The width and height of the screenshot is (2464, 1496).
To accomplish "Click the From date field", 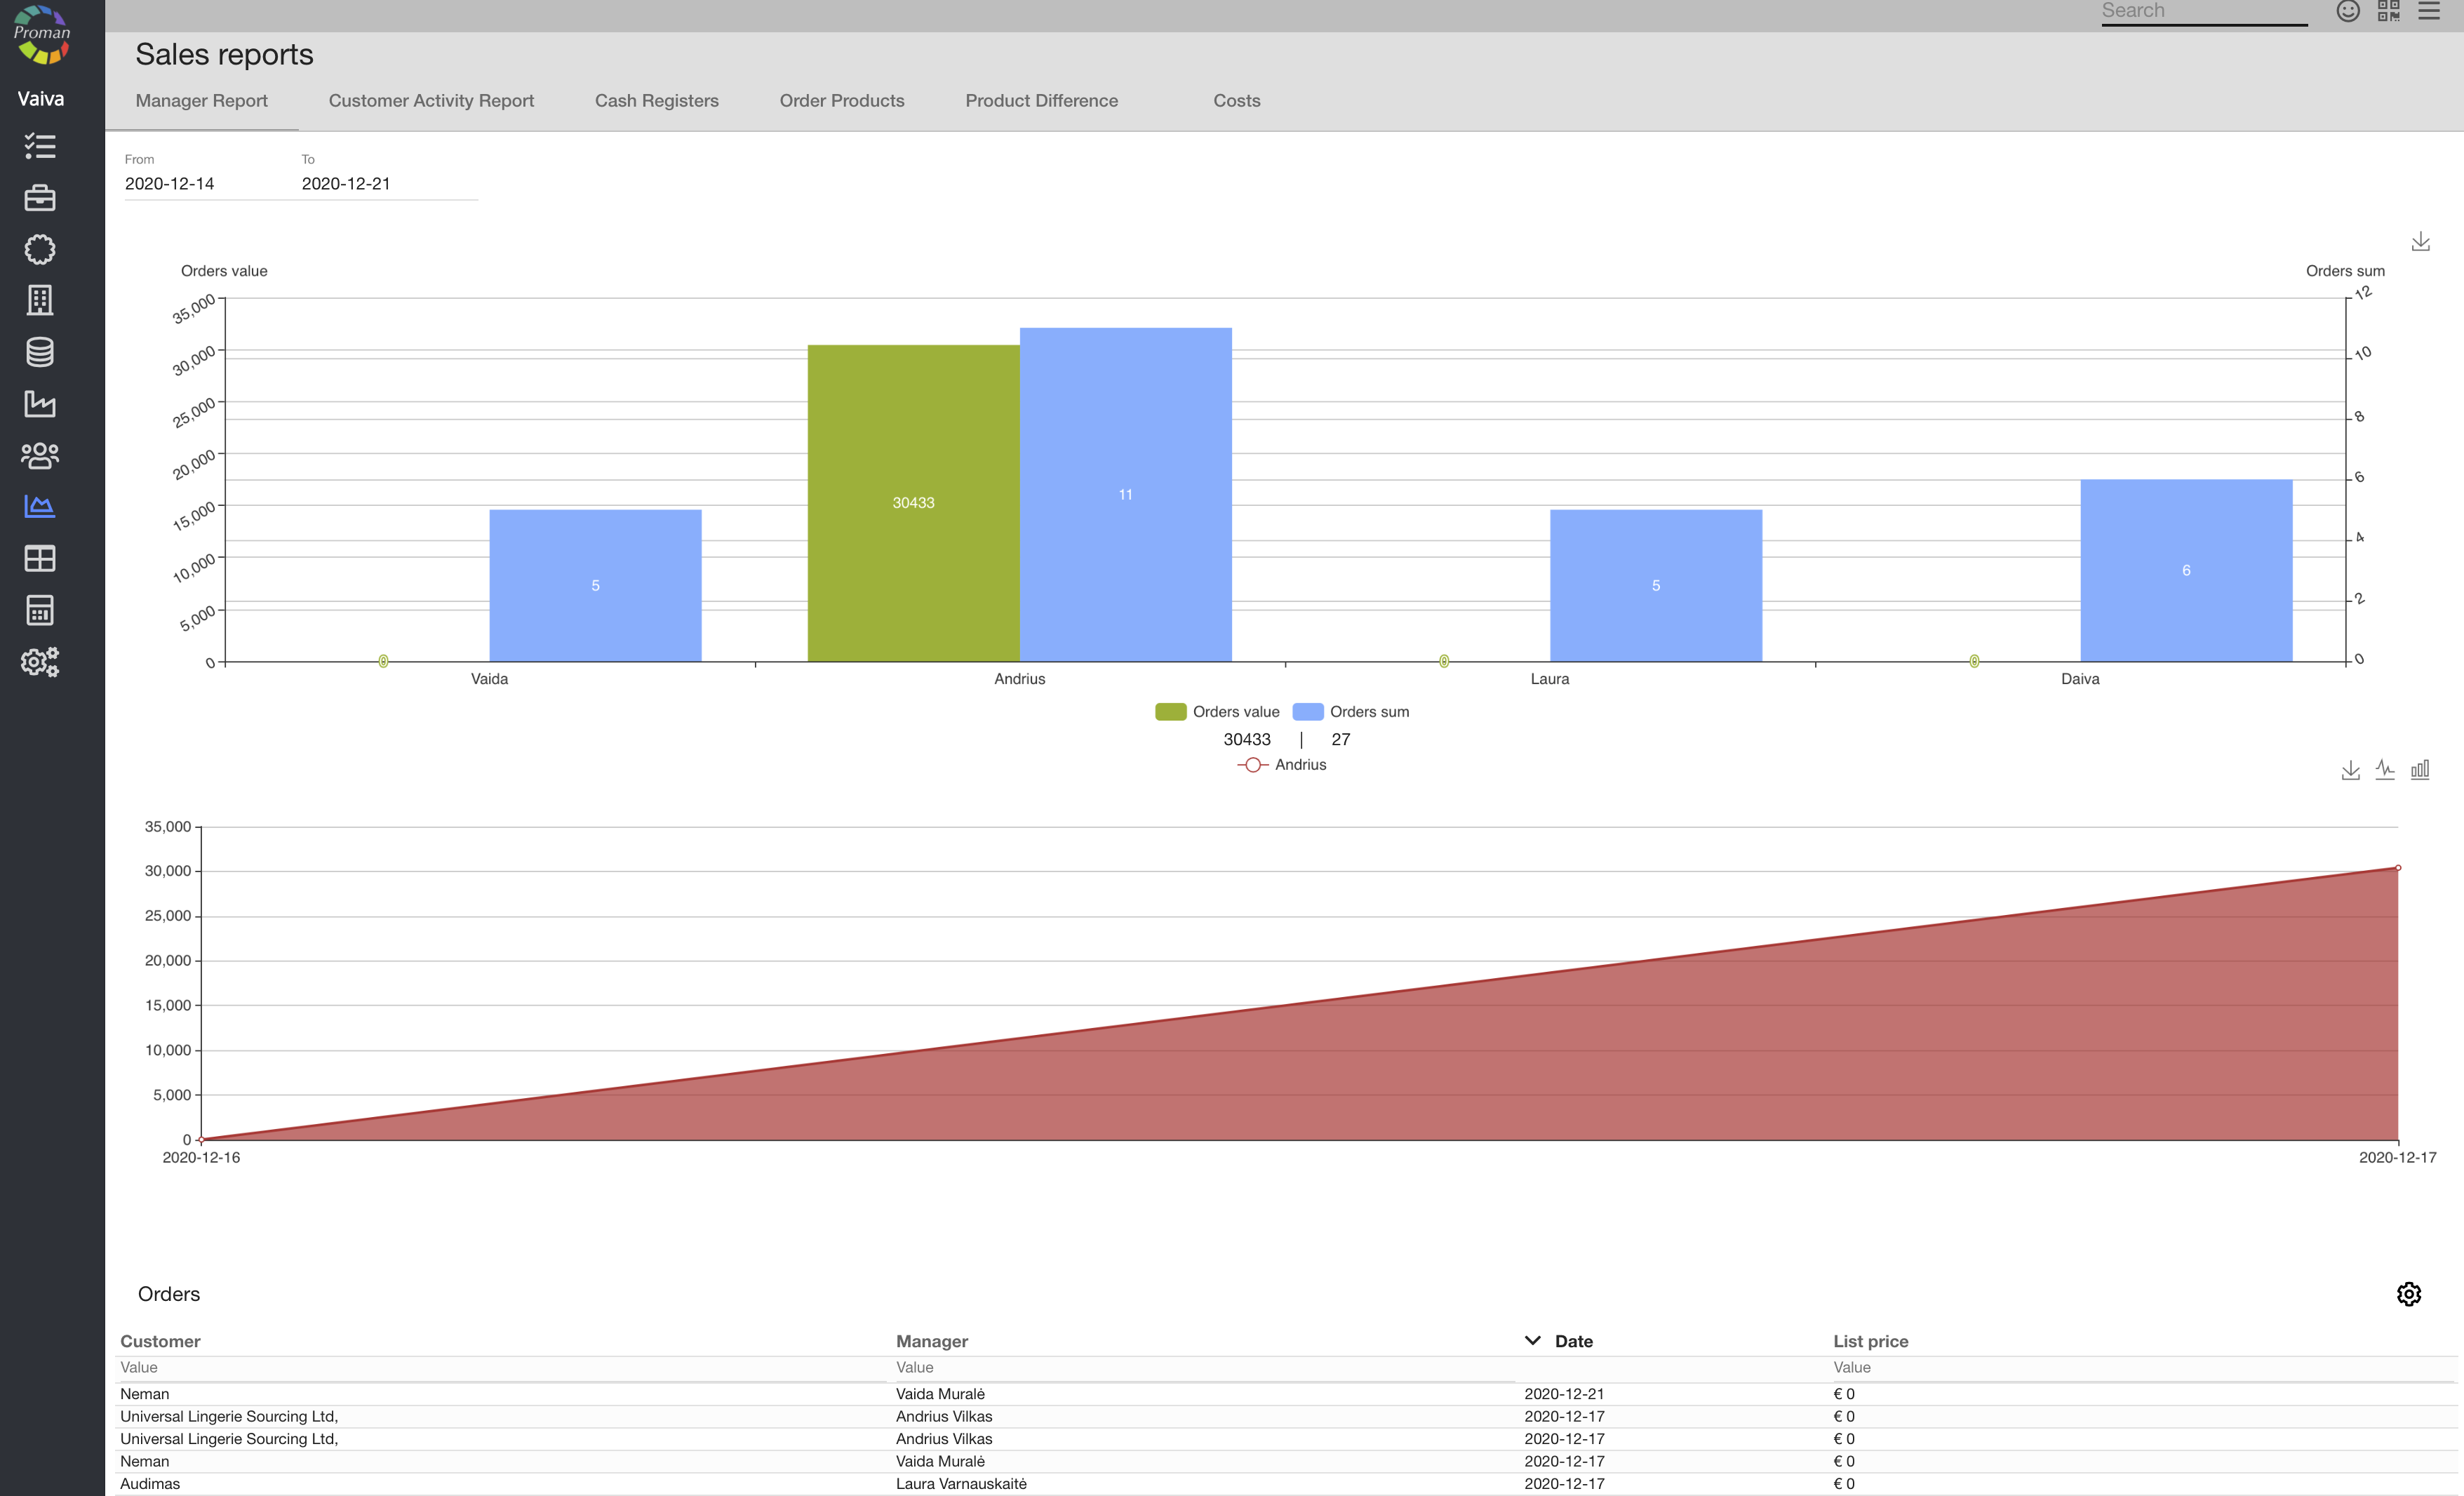I will 200,184.
